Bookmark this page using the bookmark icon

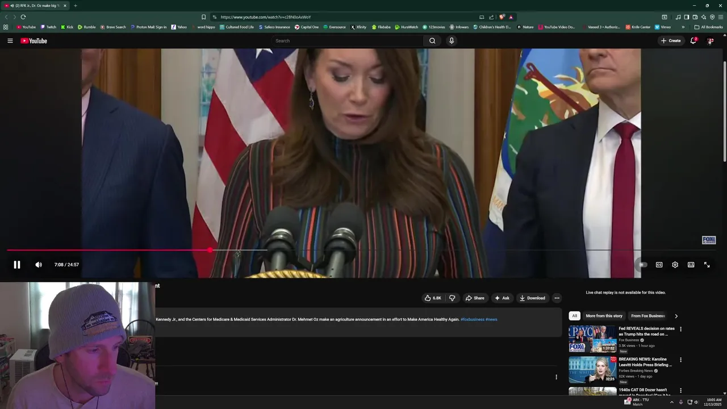(203, 17)
